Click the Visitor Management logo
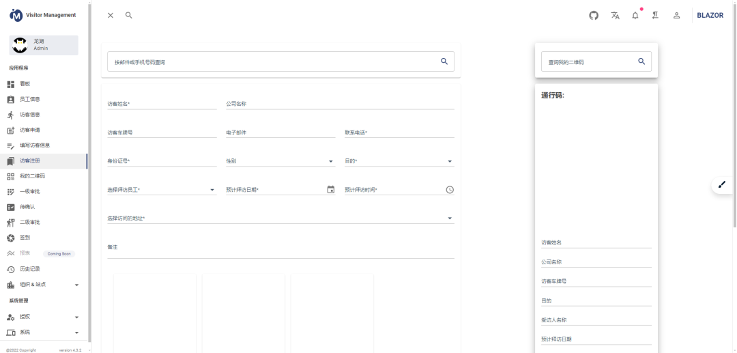 pos(16,15)
